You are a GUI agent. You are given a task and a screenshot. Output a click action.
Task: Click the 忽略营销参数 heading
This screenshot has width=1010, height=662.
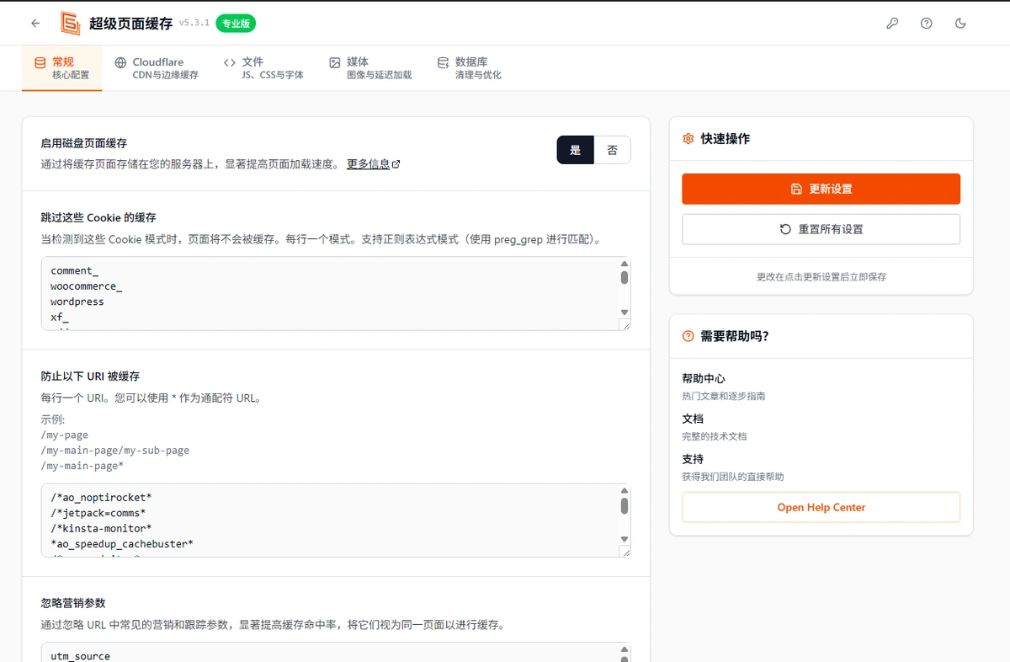tap(73, 603)
